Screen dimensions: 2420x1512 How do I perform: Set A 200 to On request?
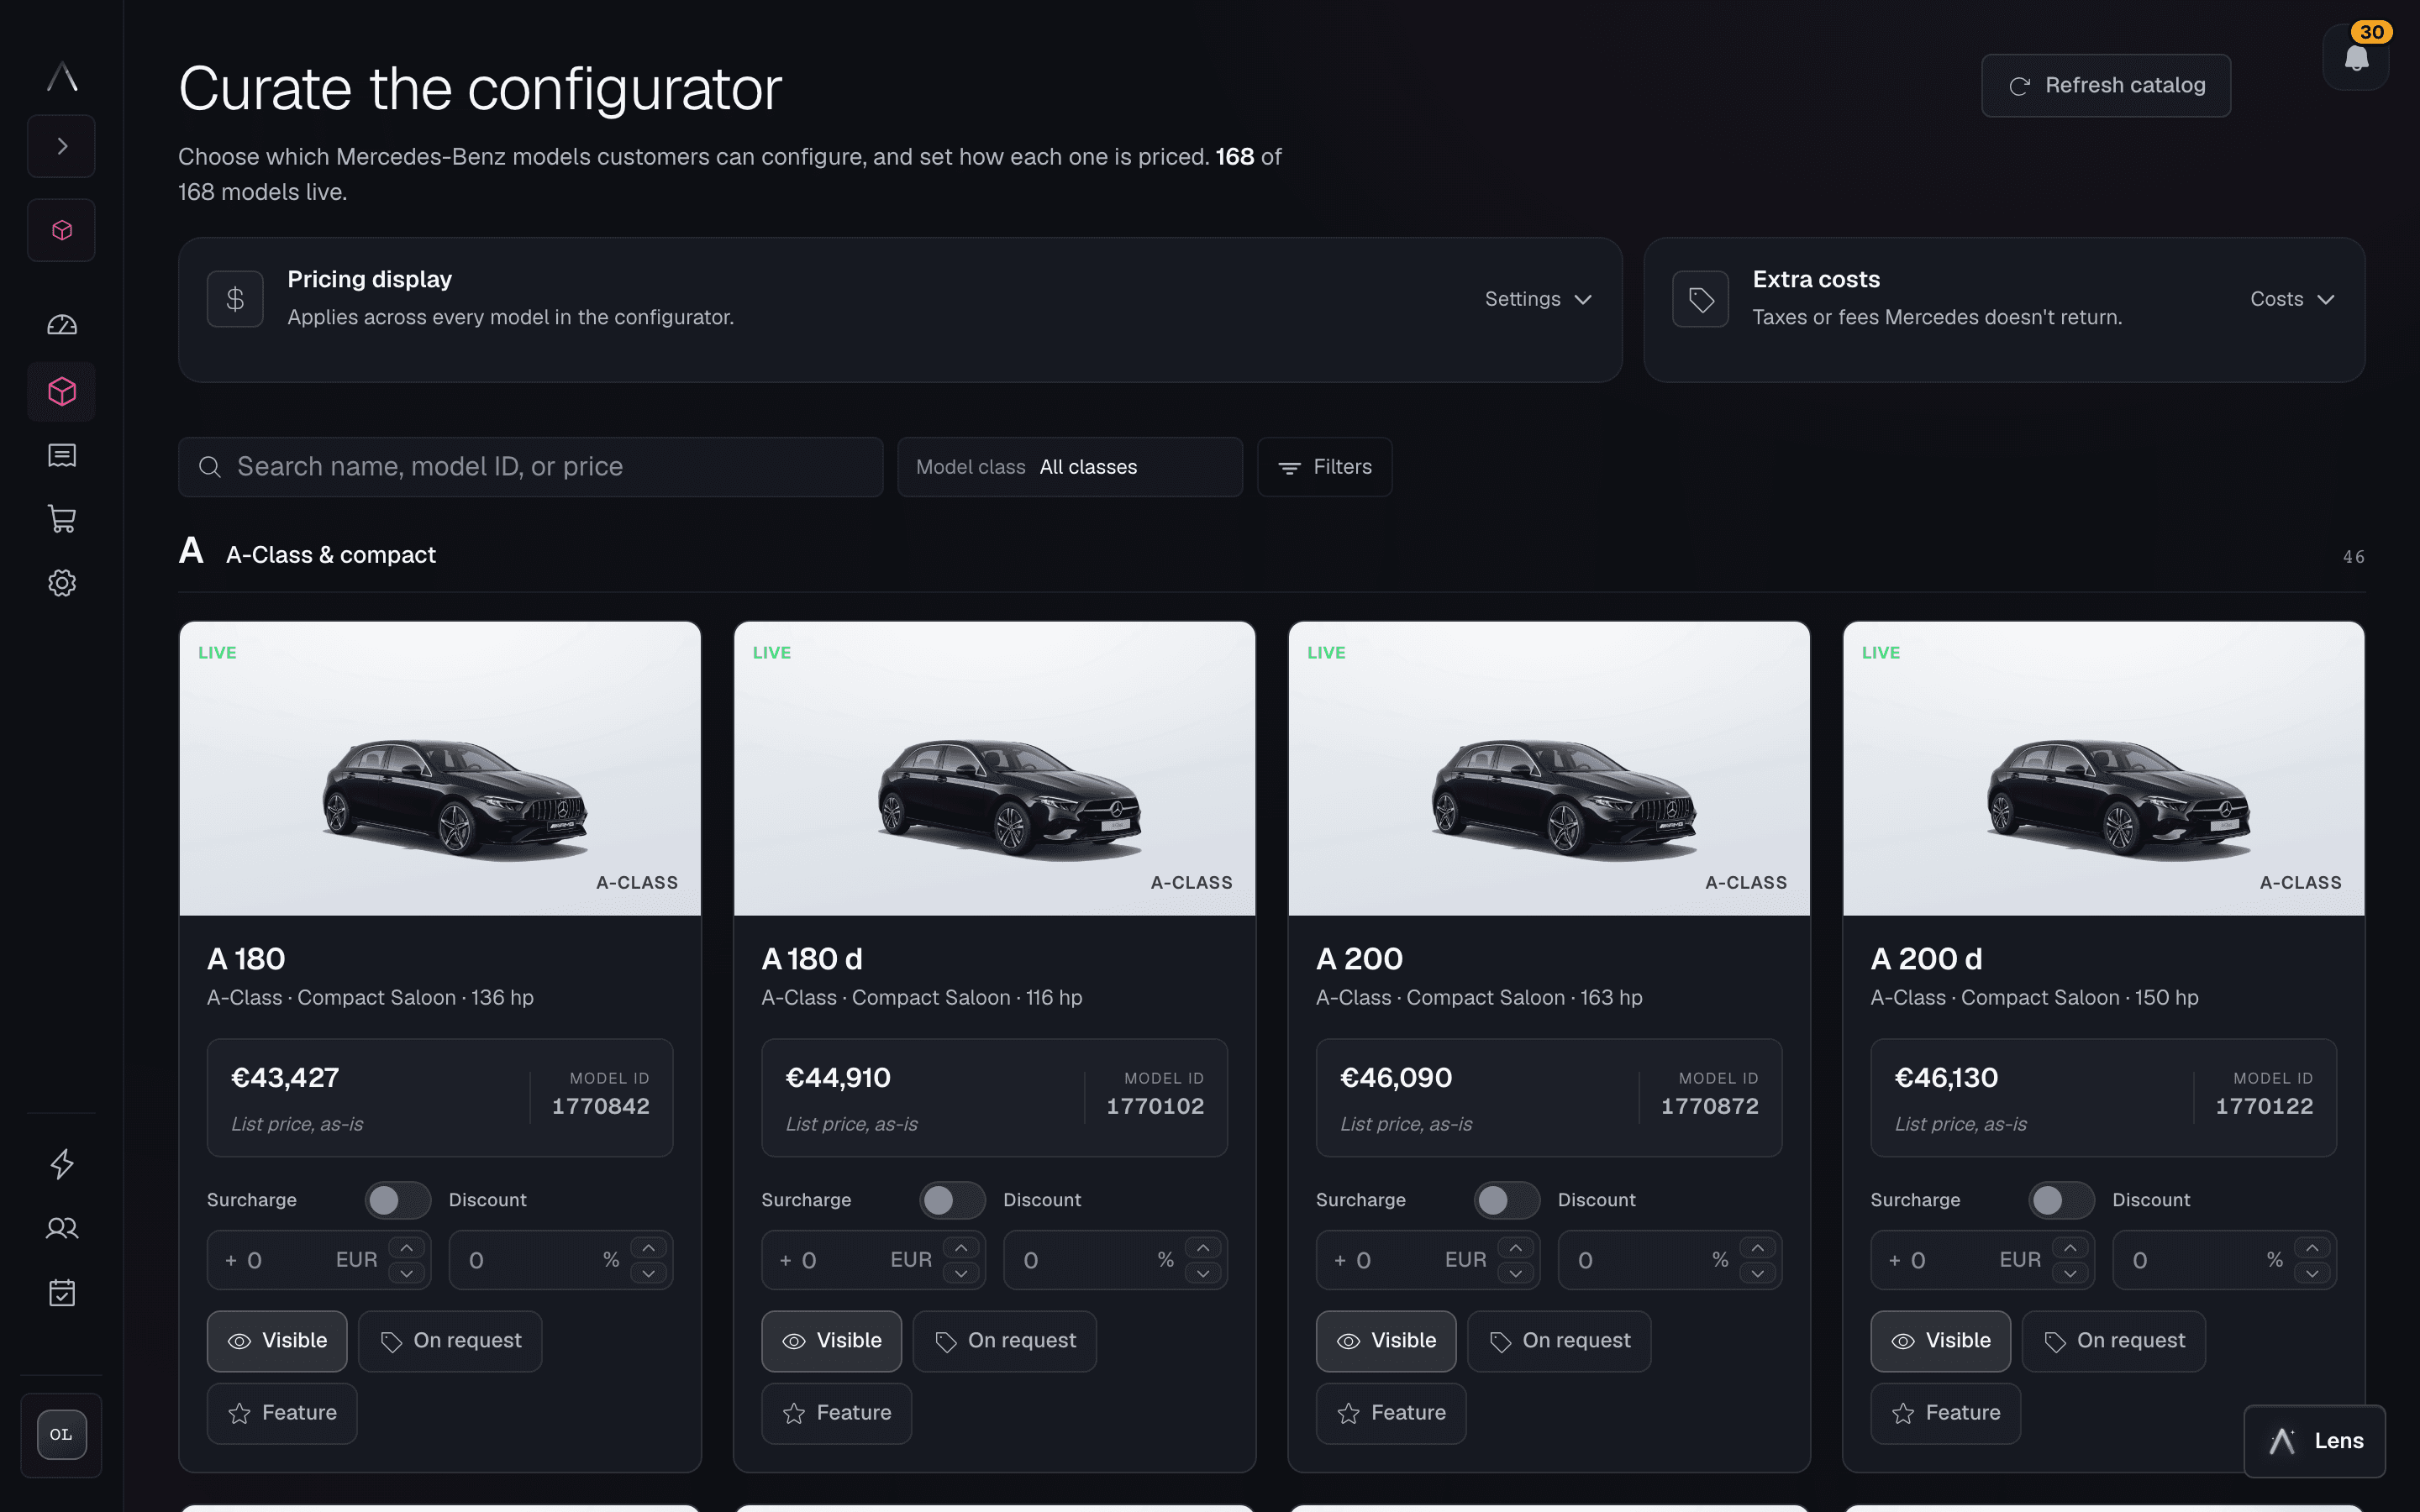point(1559,1341)
